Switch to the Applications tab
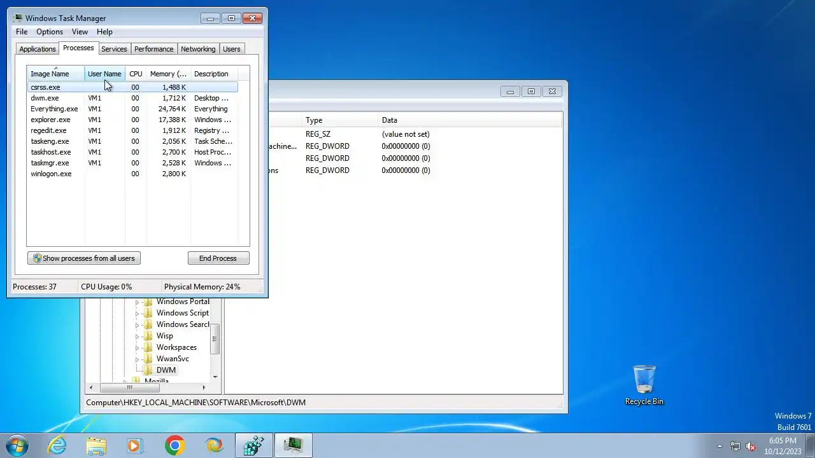815x458 pixels. tap(38, 49)
